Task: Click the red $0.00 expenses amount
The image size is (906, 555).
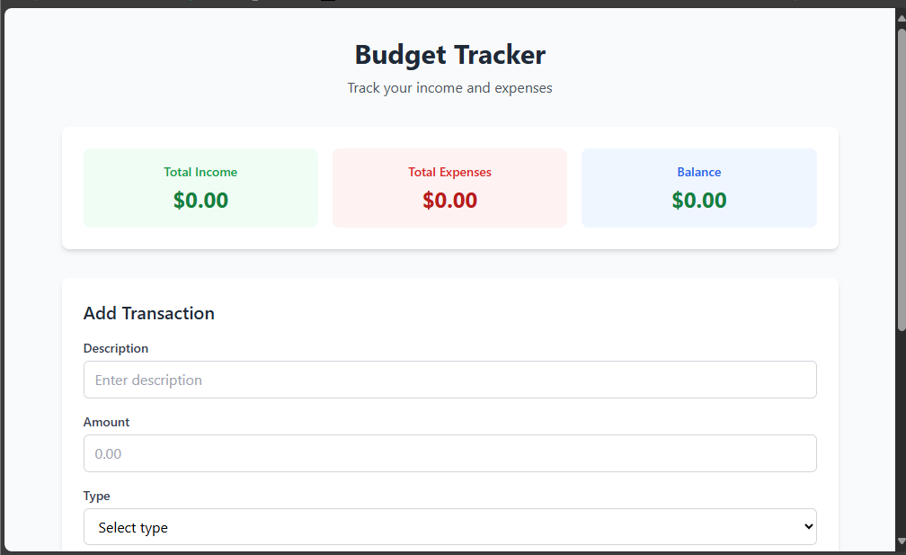Action: point(449,200)
